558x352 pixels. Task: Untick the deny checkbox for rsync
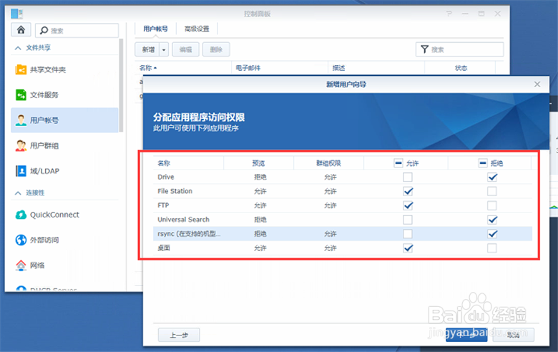click(x=492, y=234)
